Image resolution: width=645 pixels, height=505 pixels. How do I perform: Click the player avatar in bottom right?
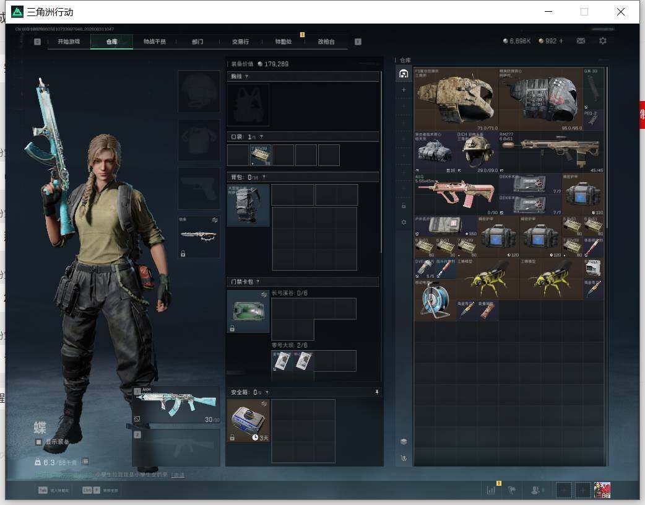[602, 490]
